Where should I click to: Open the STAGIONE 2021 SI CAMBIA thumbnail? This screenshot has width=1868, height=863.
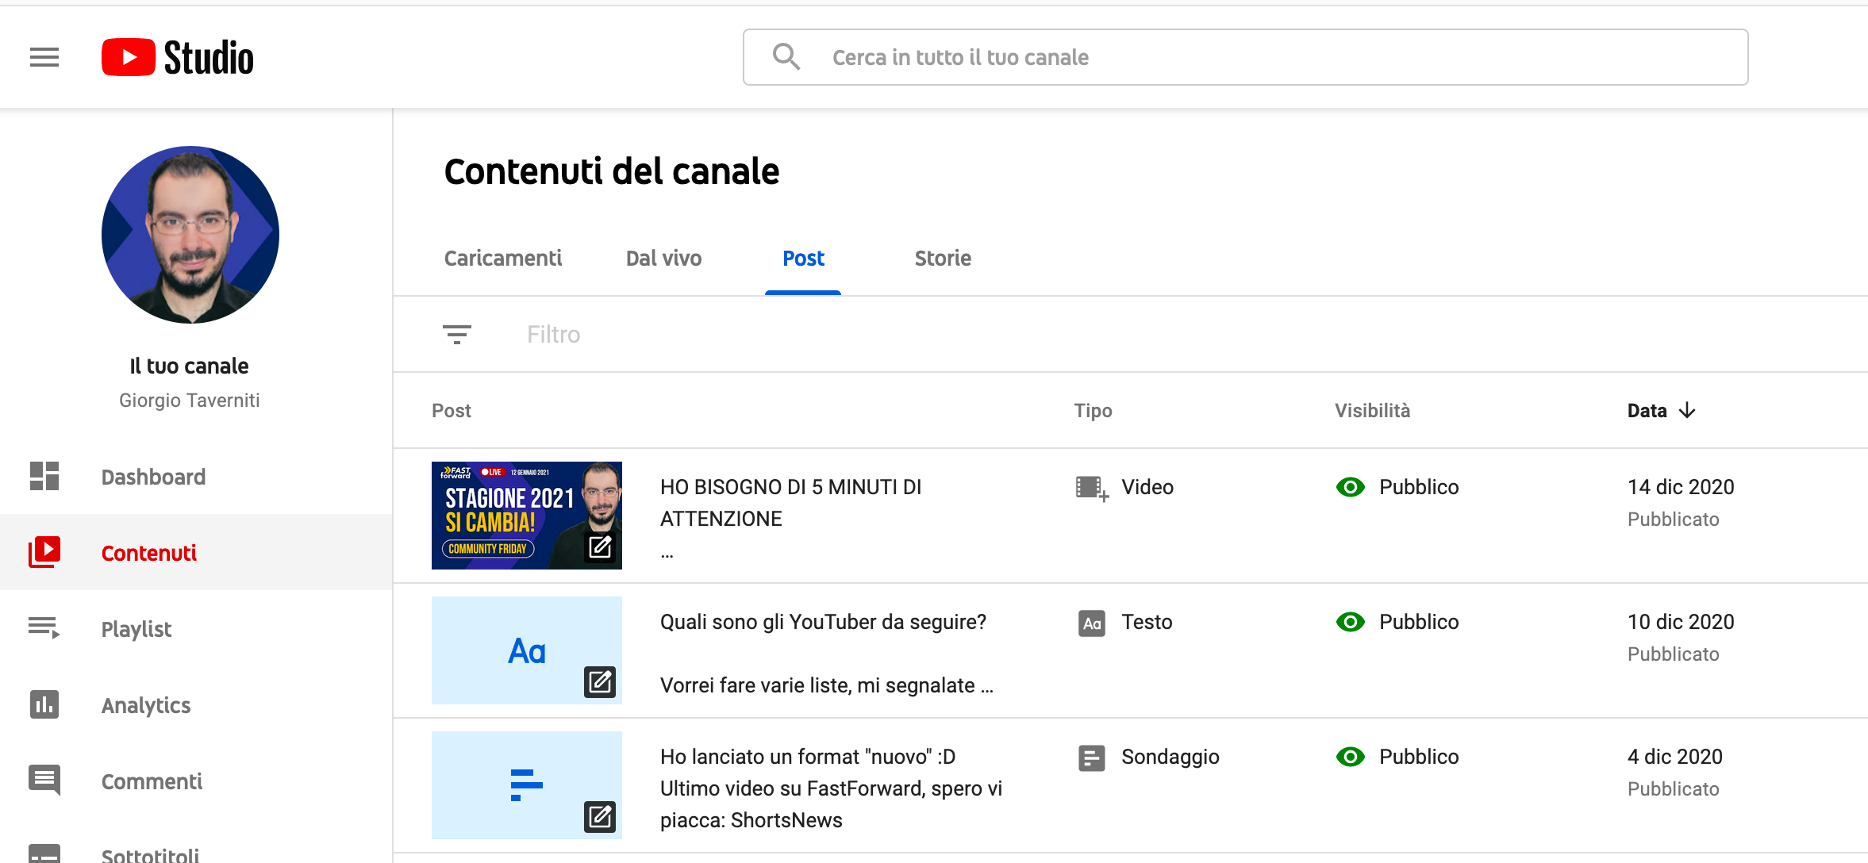coord(527,516)
